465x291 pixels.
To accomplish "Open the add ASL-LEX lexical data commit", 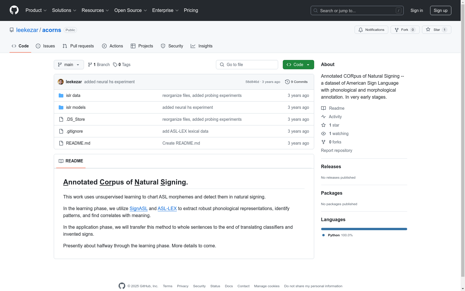I will (185, 131).
